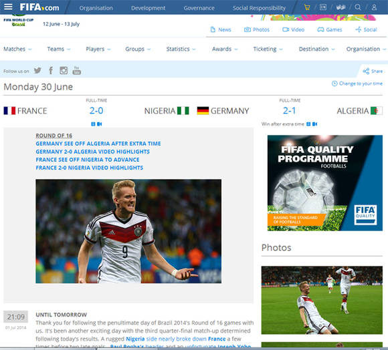Click the Nigeria flag icon
The height and width of the screenshot is (350, 388).
183,111
